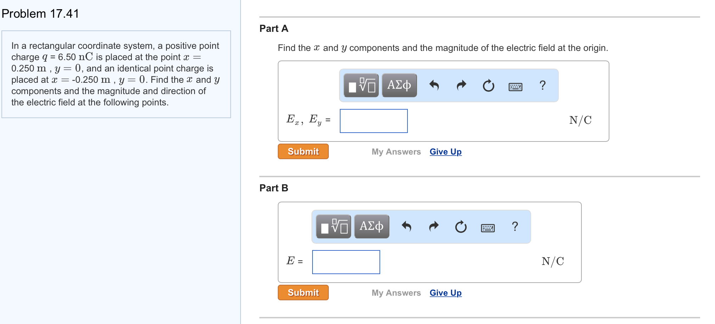715x324 pixels.
Task: Open Greek symbols menu in Part A
Action: pyautogui.click(x=399, y=85)
